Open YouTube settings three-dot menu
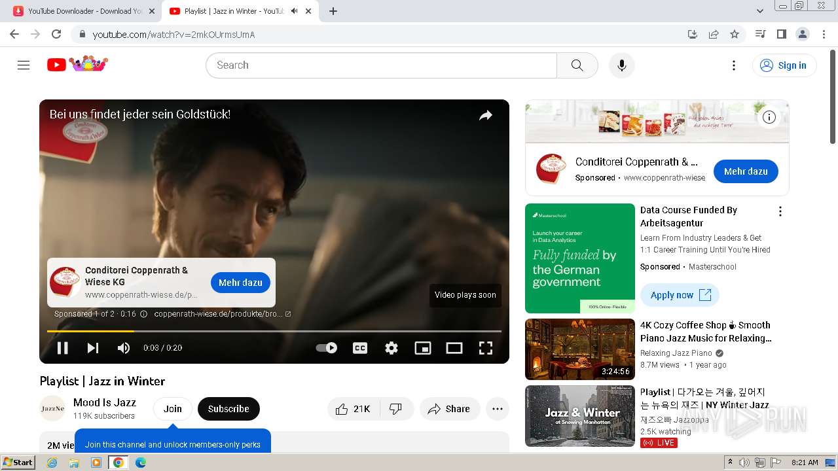The height and width of the screenshot is (471, 838). [x=734, y=65]
